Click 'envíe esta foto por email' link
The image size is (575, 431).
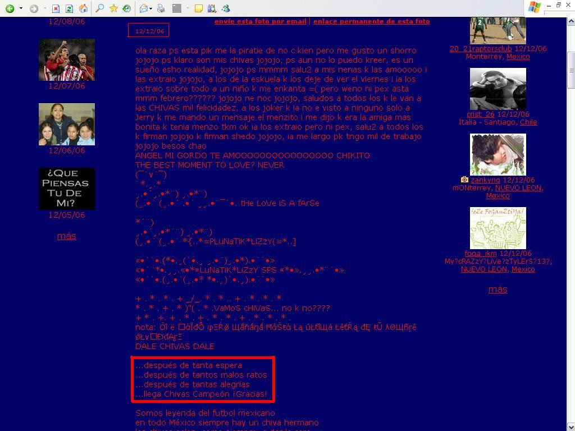tap(261, 21)
